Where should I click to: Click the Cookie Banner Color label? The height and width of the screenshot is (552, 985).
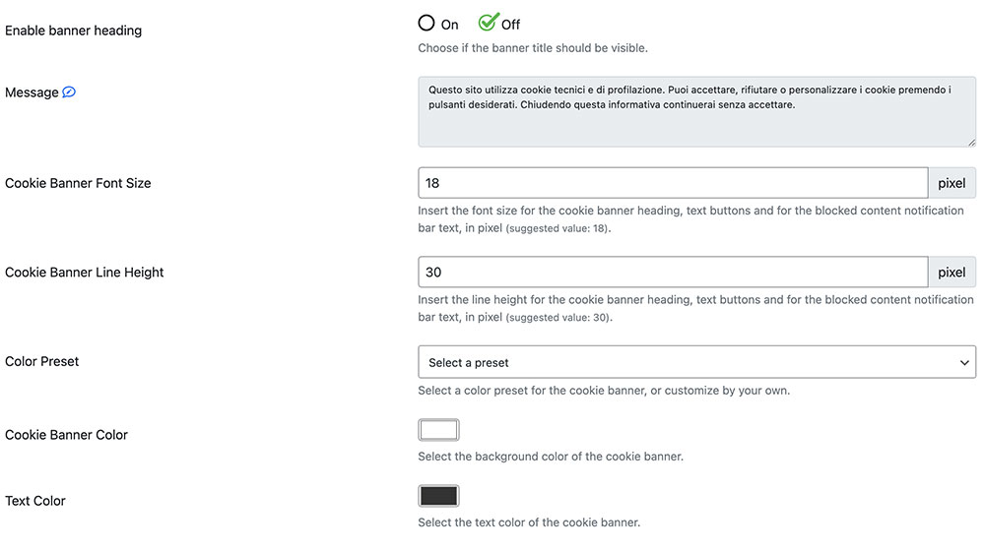click(67, 435)
